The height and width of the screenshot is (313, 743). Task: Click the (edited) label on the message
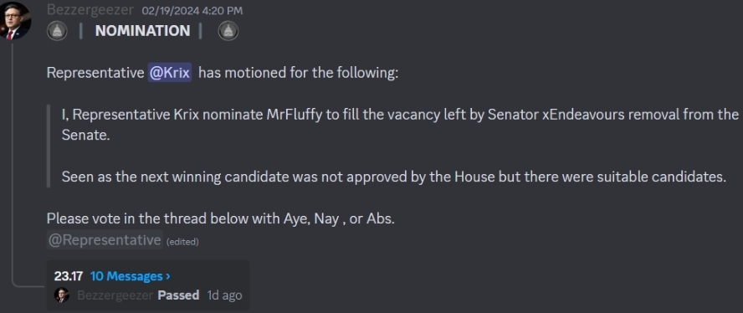tap(182, 242)
